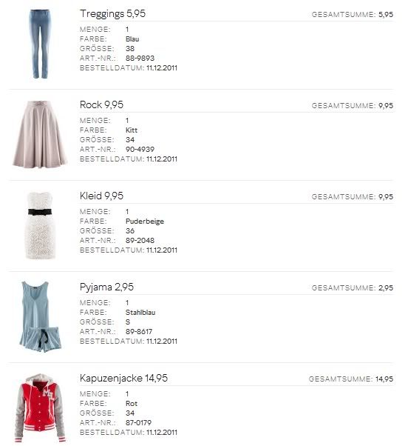Click the Kapuzenjacke 14,95 product title
This screenshot has width=408, height=446.
123,378
